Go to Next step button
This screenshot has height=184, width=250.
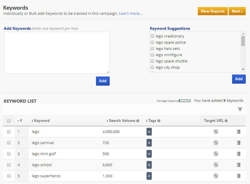click(x=237, y=11)
